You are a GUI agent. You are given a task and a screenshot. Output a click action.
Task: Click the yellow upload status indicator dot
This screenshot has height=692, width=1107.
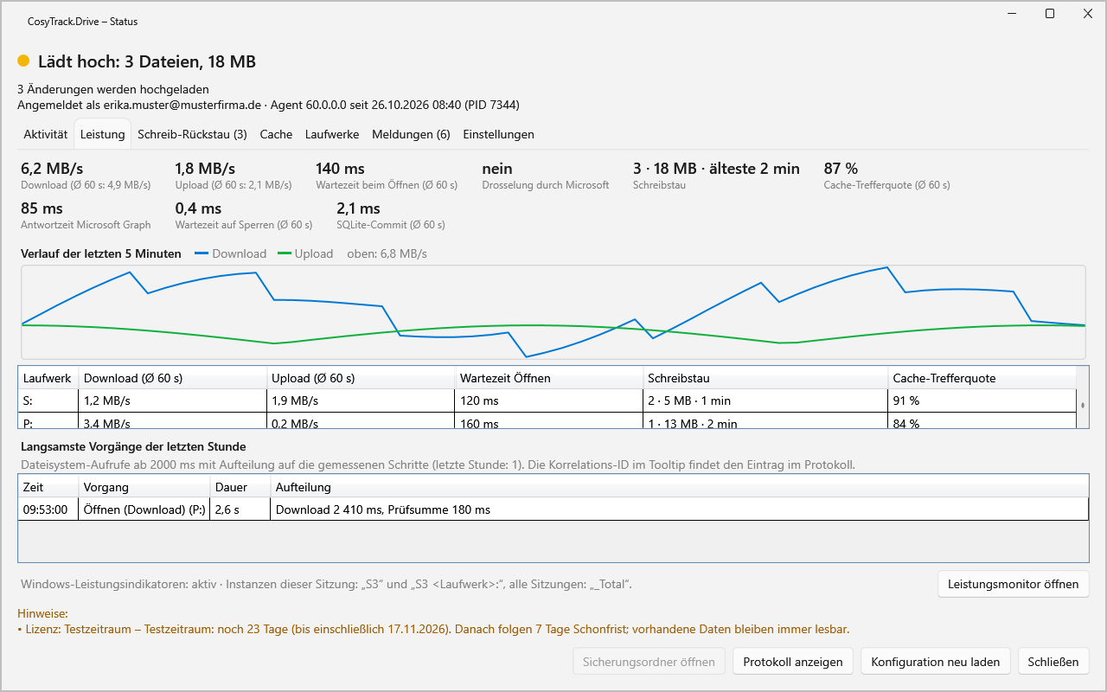pyautogui.click(x=23, y=61)
